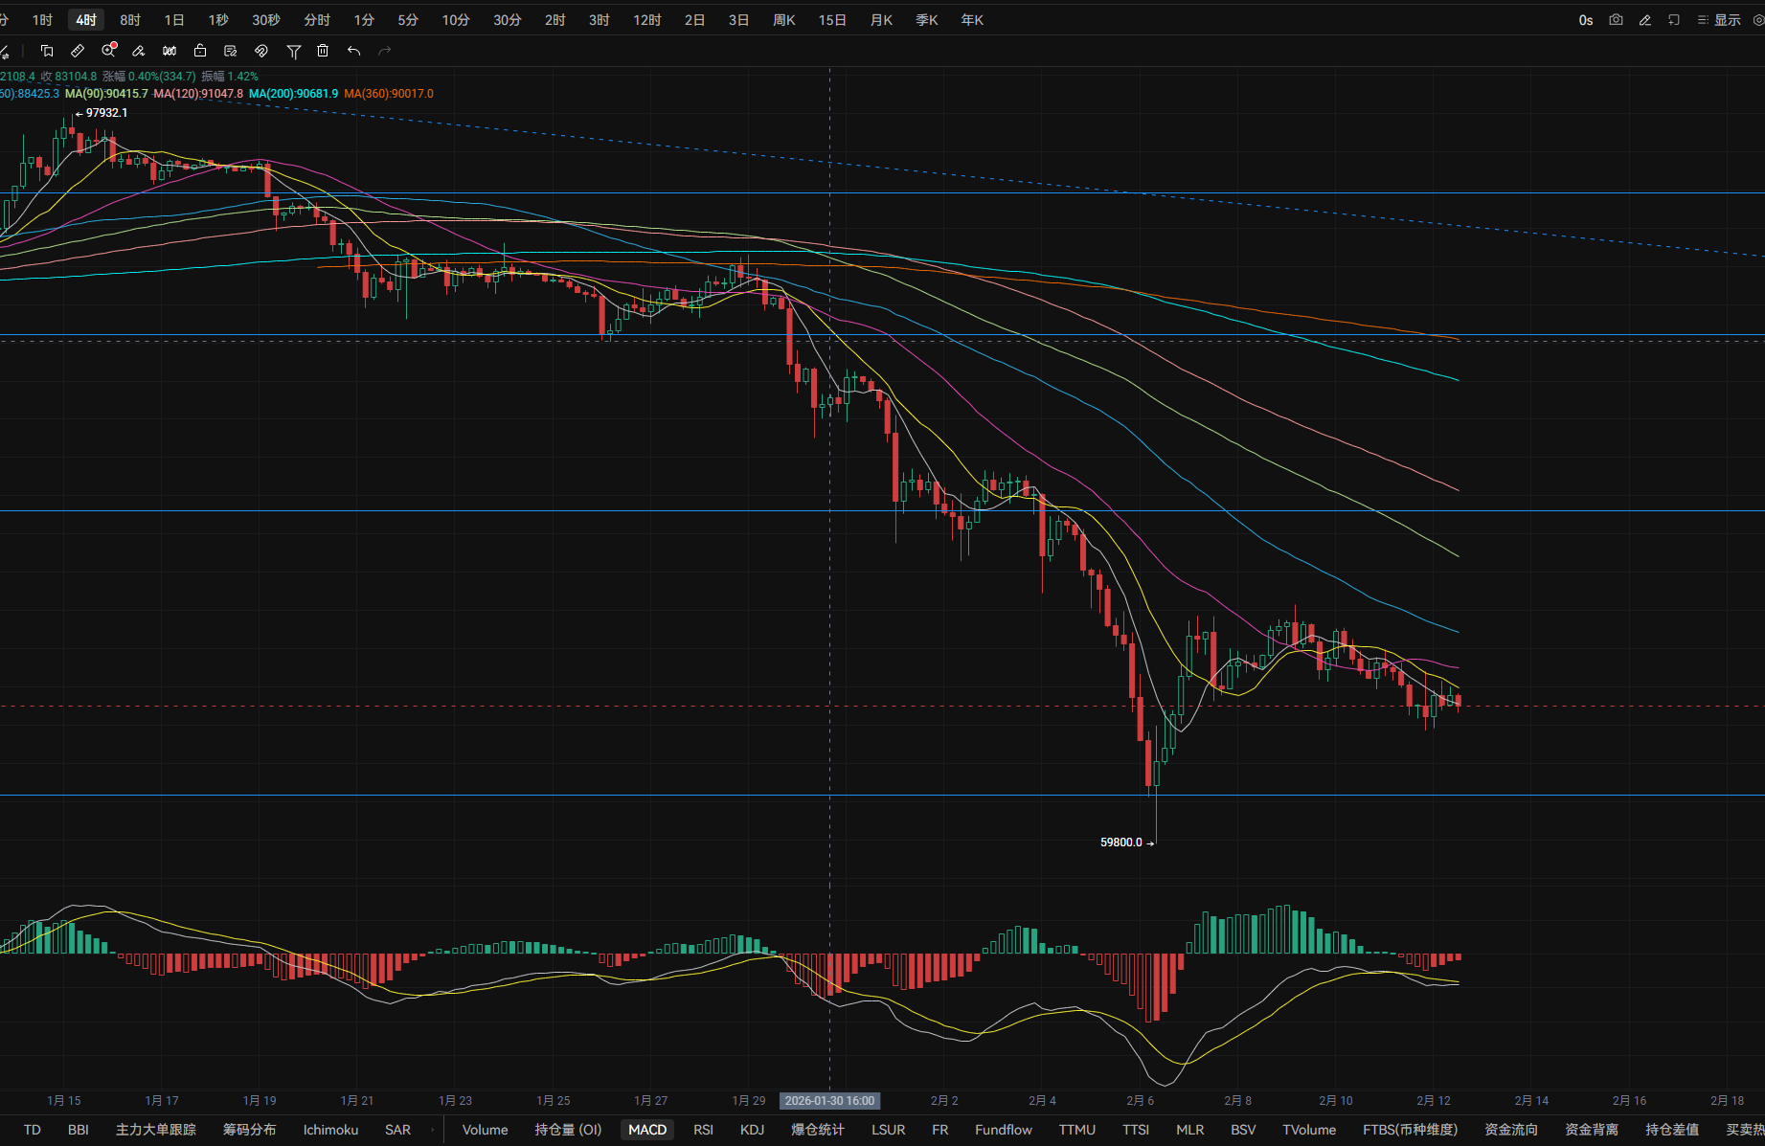Click the magnifier zoom tool icon
Image resolution: width=1765 pixels, height=1146 pixels.
pyautogui.click(x=108, y=51)
